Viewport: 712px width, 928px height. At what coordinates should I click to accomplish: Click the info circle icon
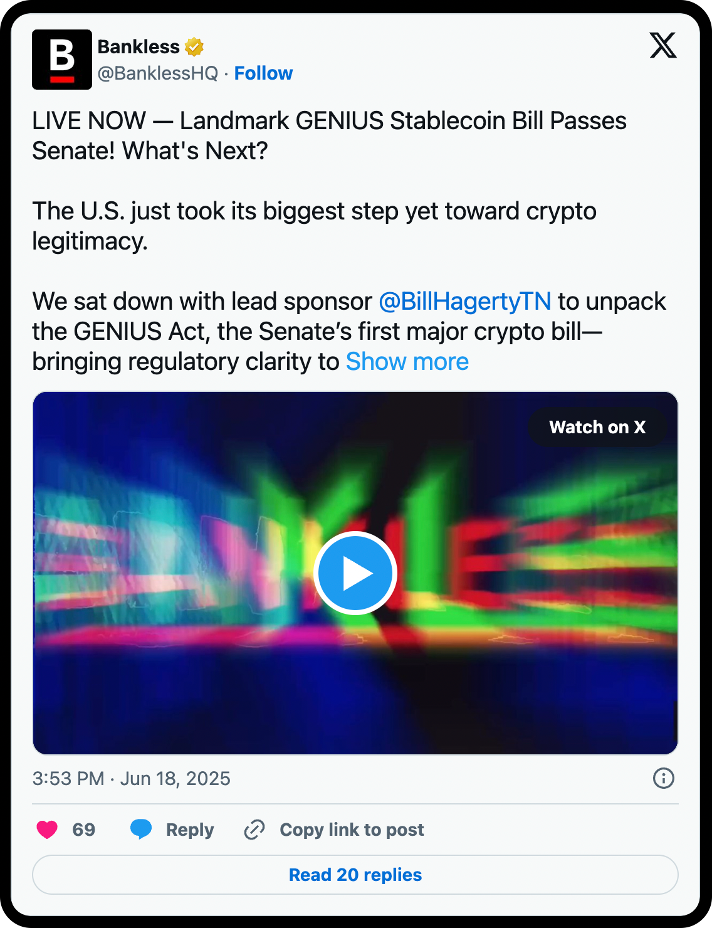pos(663,778)
